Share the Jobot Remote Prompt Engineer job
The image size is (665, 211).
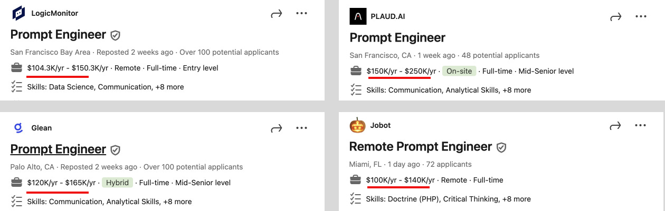615,126
